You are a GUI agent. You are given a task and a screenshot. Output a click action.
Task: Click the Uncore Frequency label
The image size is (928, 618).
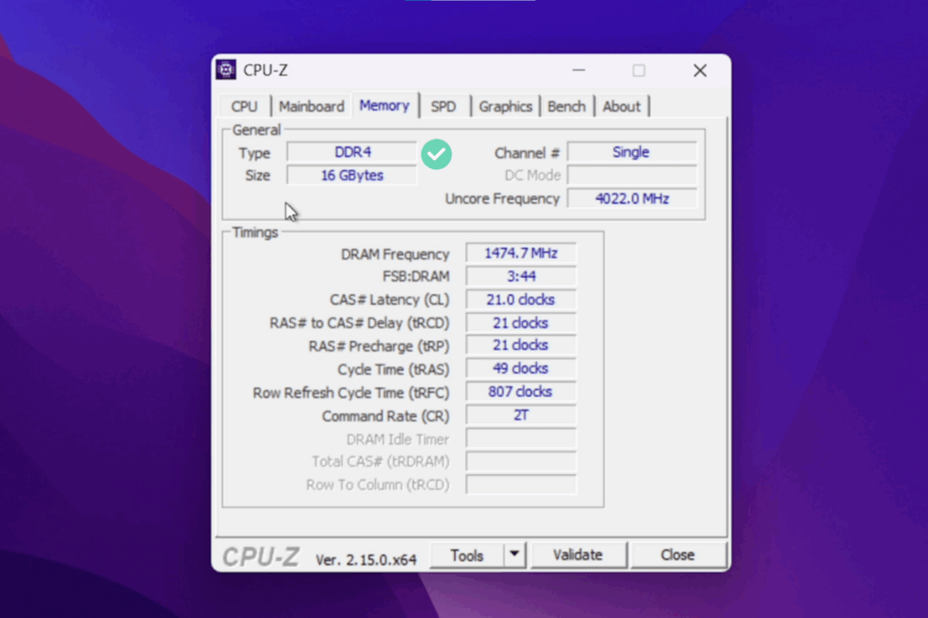click(502, 199)
